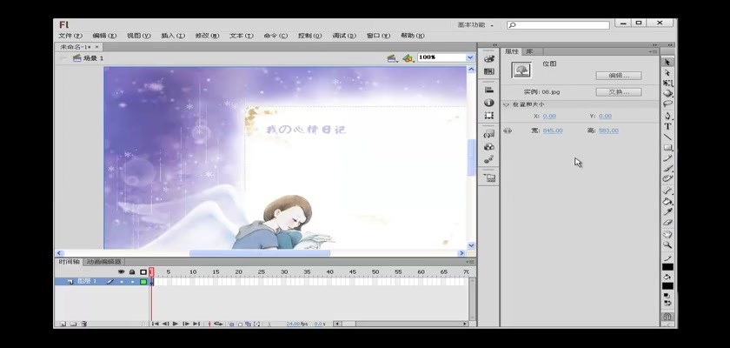Toggle padlock column to lock all layers
This screenshot has height=348, width=730.
point(132,271)
